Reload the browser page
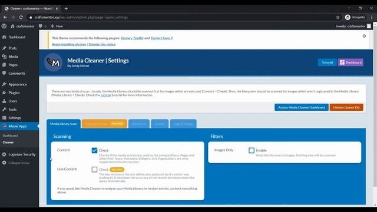The height and width of the screenshot is (212, 377). [x=21, y=17]
